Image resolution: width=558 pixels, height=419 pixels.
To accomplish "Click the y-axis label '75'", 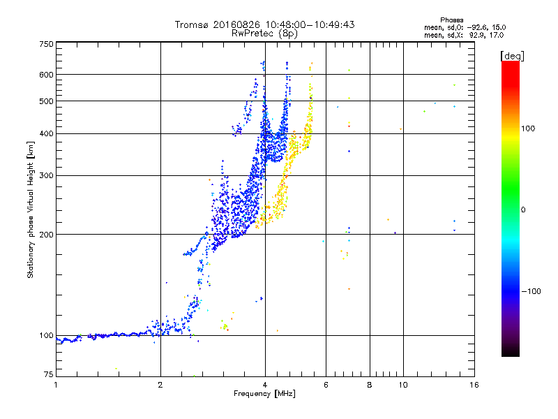I will pos(49,374).
